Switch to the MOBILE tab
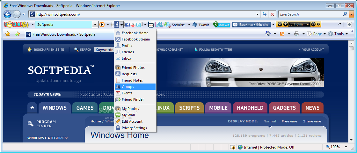The width and height of the screenshot is (357, 153). [218, 108]
